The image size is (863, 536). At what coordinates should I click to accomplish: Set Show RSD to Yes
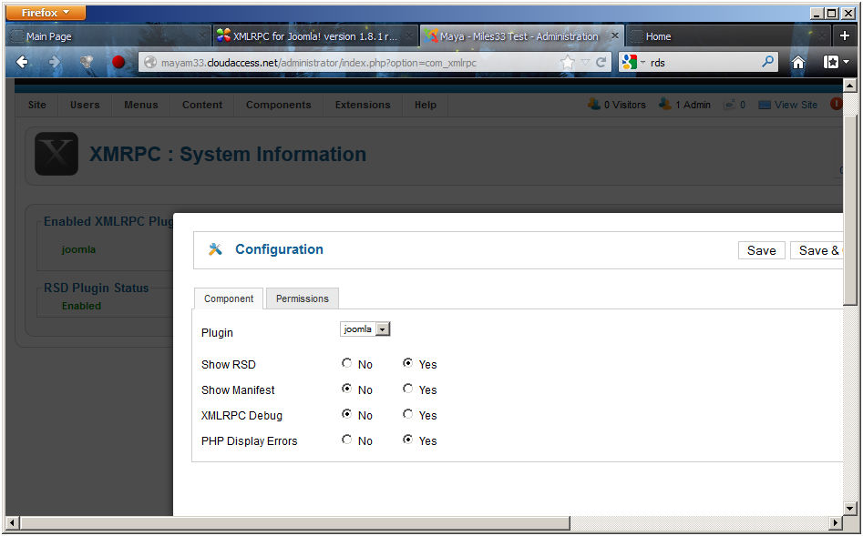408,363
